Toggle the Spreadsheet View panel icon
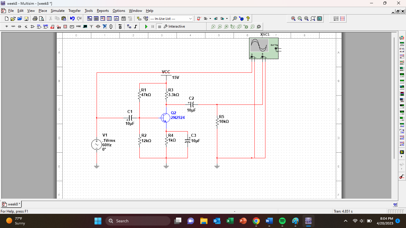406x228 pixels. click(96, 19)
